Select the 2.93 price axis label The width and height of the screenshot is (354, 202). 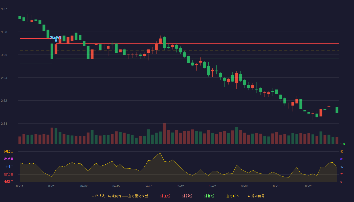4,78
